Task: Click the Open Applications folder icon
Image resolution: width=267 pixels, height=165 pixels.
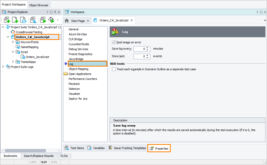Action: coord(66,74)
